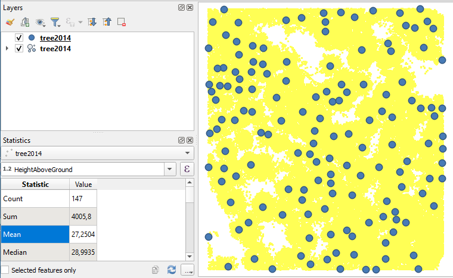Screen dimensions: 453x278
Task: Open the Manage Map Themes eye icon
Action: tap(41, 22)
